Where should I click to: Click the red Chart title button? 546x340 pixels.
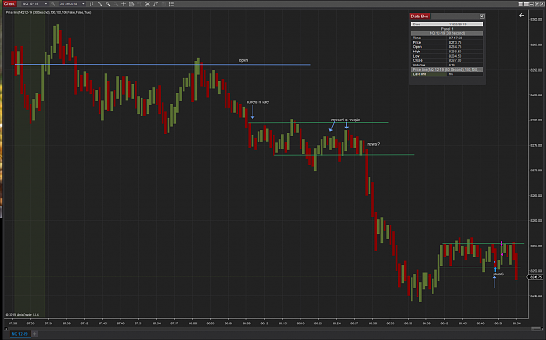coord(10,3)
